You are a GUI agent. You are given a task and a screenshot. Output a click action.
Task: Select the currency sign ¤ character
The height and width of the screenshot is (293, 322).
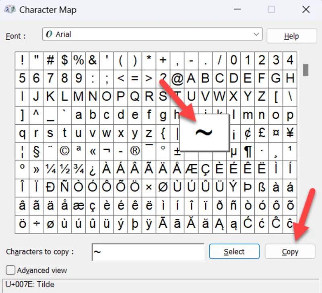tap(276, 134)
